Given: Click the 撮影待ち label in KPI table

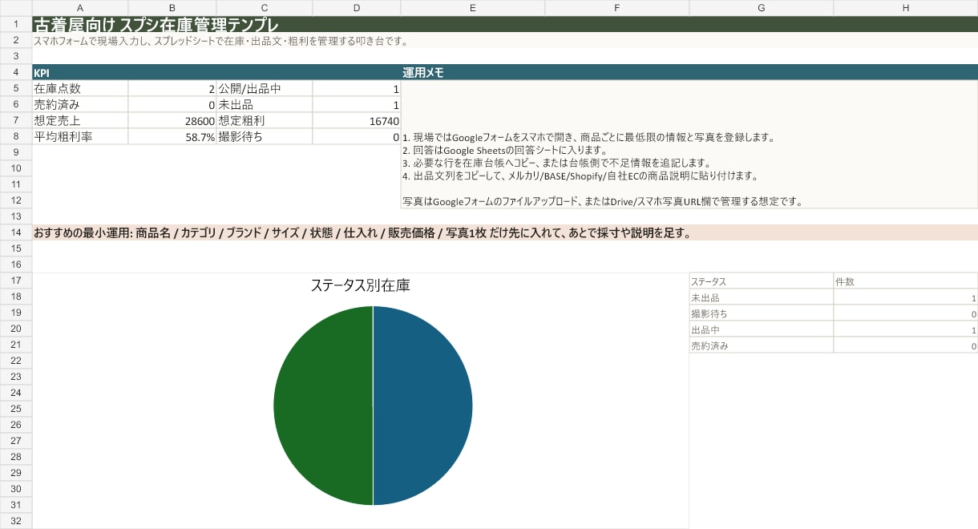Looking at the screenshot, I should [265, 136].
